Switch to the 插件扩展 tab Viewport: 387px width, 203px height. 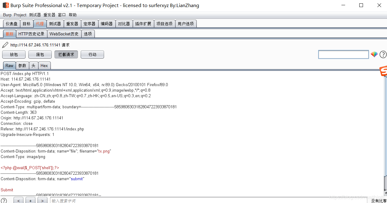(x=143, y=24)
